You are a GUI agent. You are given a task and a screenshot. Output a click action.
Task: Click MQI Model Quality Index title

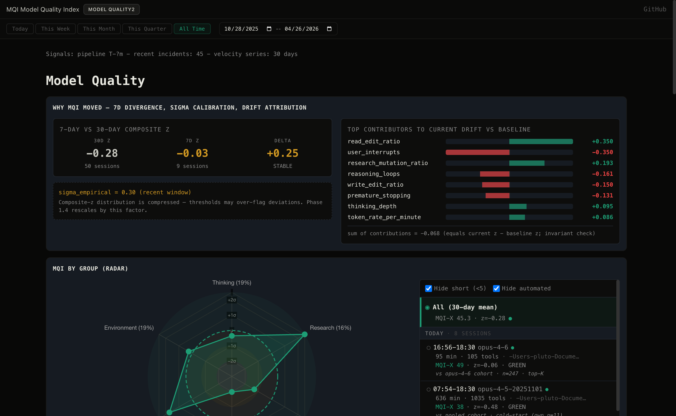click(x=43, y=9)
